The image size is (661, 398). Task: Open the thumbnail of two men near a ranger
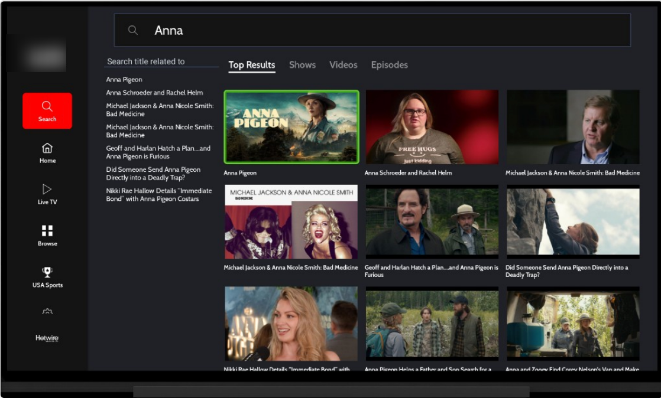click(x=432, y=221)
